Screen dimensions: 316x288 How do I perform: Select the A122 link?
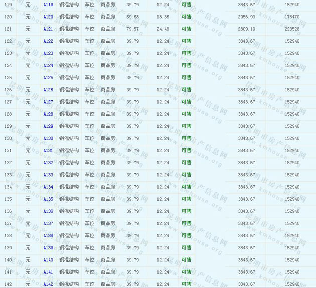click(x=48, y=41)
